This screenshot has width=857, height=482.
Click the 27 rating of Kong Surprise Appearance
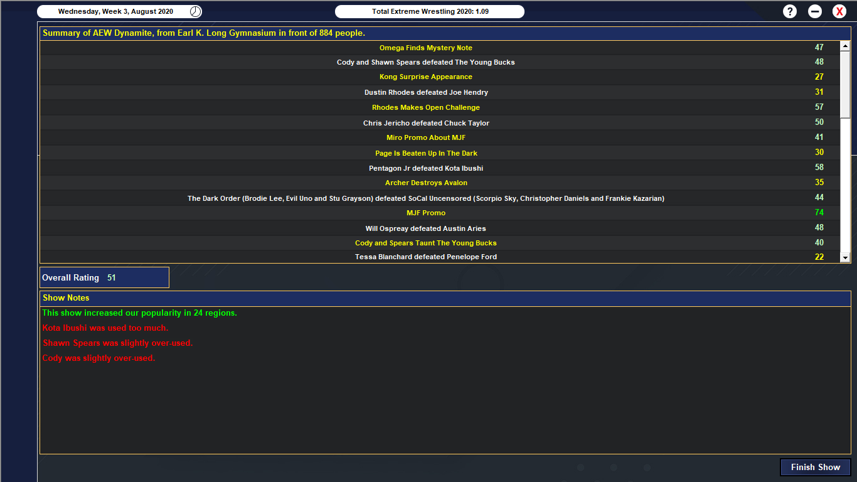(x=819, y=77)
